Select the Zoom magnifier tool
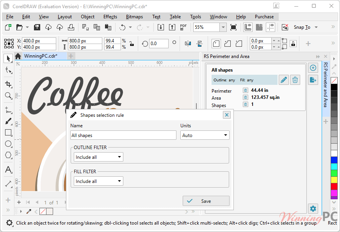The image size is (340, 232). click(8, 95)
